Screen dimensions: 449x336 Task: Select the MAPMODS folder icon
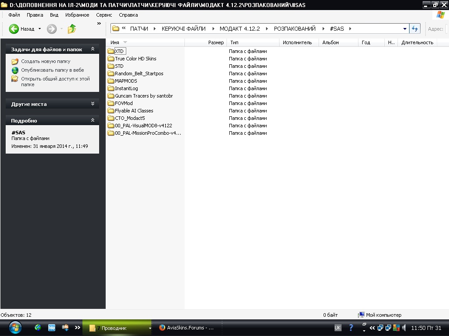tap(111, 81)
